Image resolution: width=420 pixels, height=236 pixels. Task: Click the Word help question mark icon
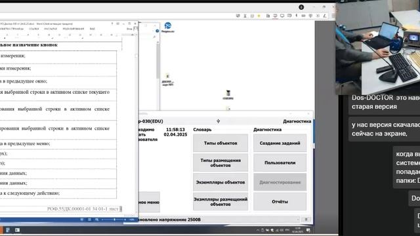click(x=112, y=24)
